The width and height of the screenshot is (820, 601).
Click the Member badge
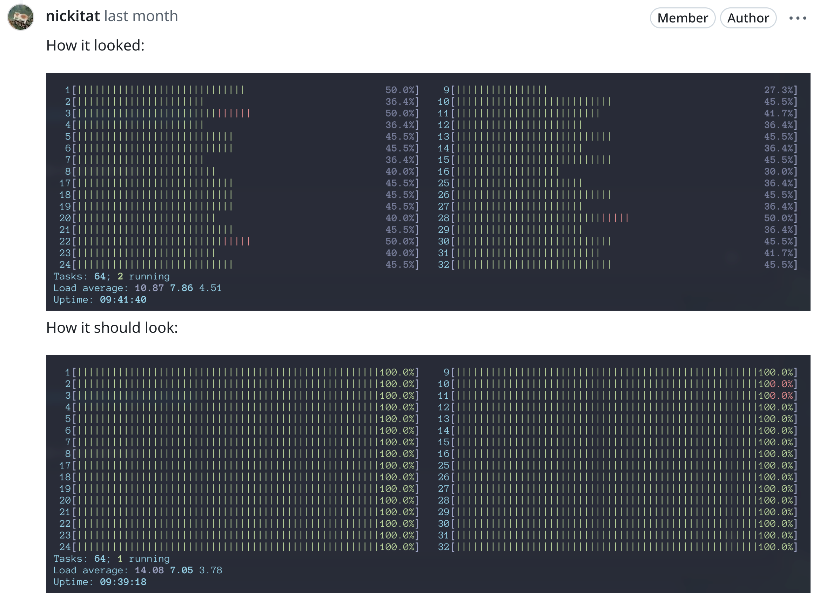click(682, 18)
